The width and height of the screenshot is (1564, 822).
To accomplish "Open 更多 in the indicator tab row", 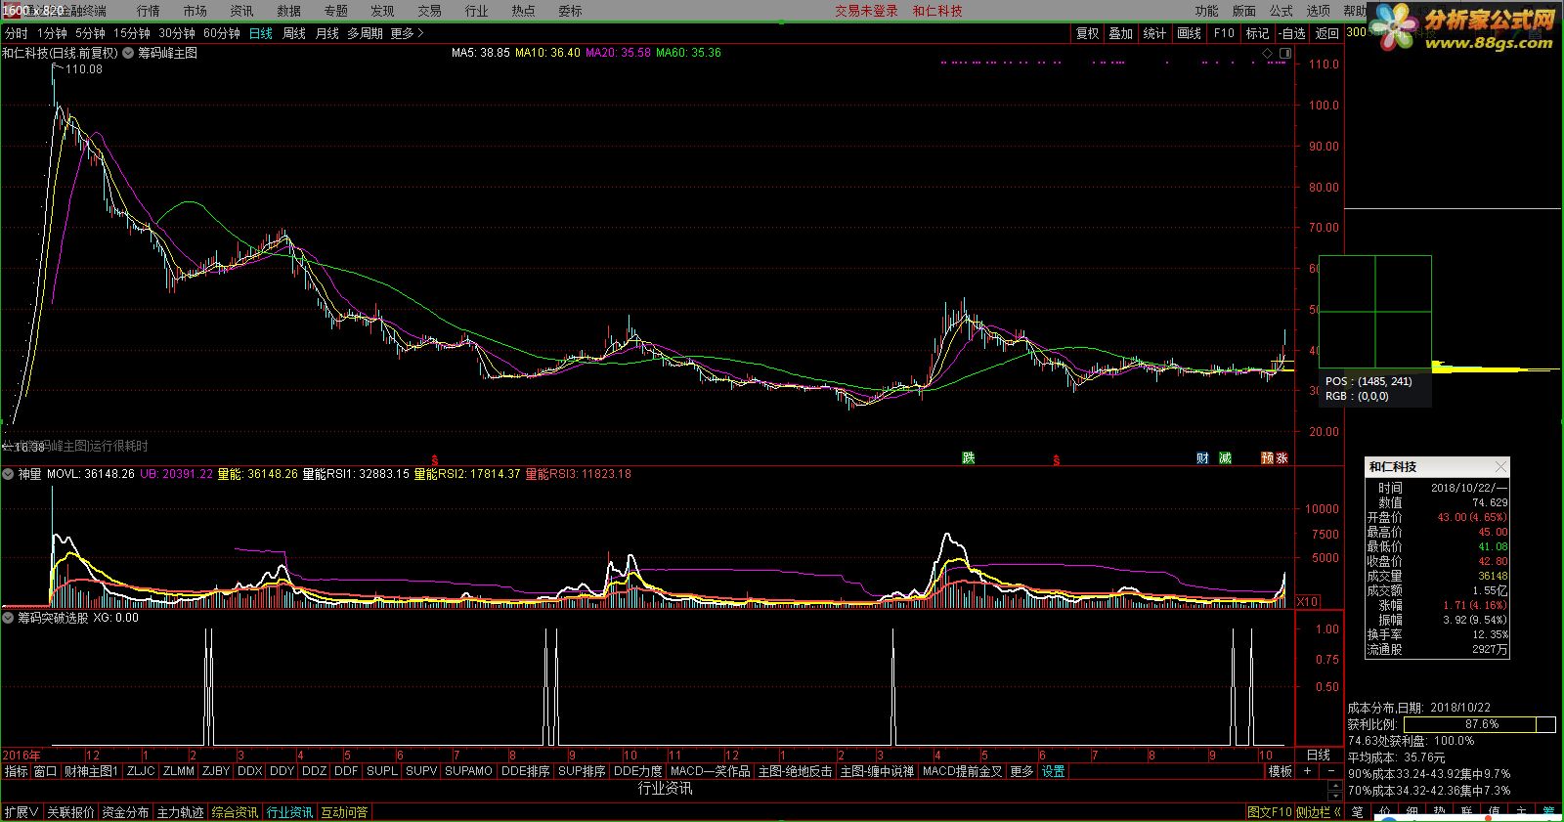I will click(x=1021, y=771).
